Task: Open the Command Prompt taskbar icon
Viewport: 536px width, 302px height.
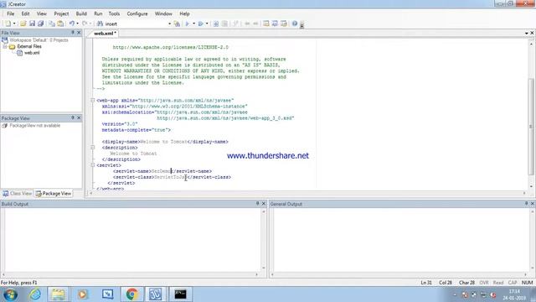Action: click(x=180, y=294)
